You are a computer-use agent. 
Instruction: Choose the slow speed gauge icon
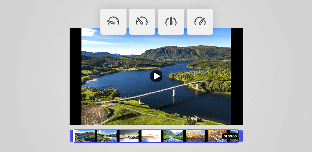[142, 22]
